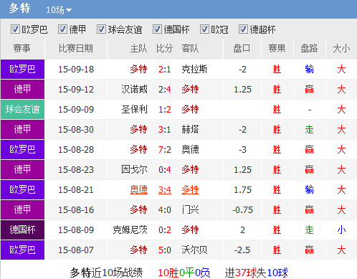Image resolution: width=357 pixels, height=279 pixels.
Task: Click the green 球会友谊 league tag
Action: click(22, 110)
